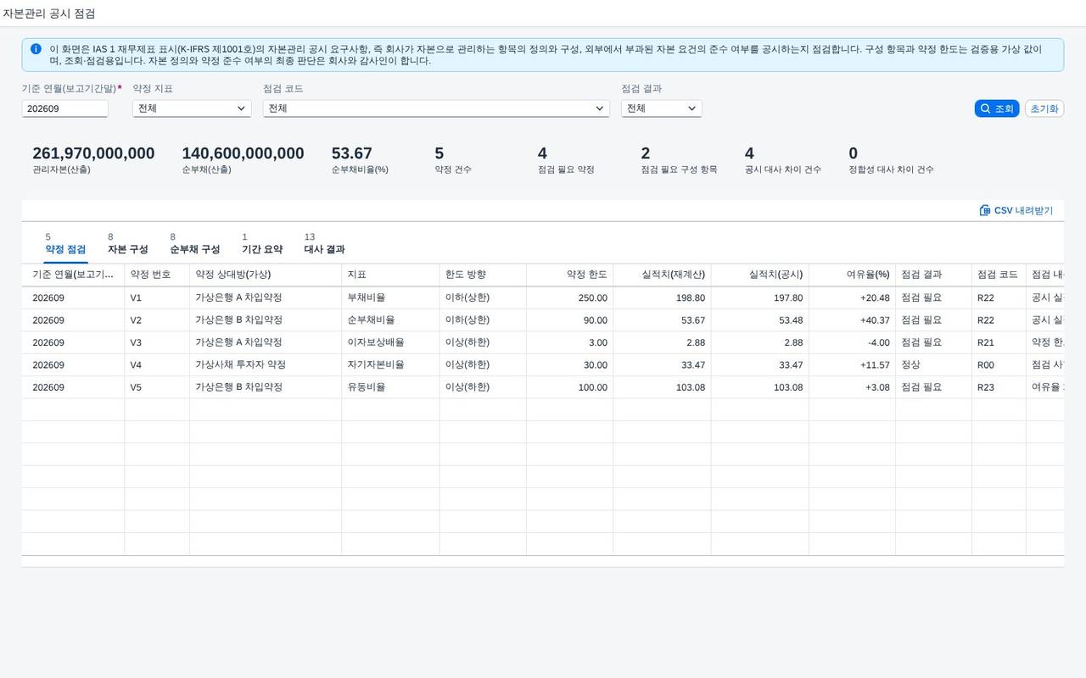Click the 여유율(%) column header

point(852,275)
